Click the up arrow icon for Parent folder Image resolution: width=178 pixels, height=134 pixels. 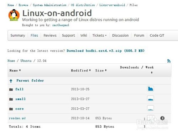point(11,81)
